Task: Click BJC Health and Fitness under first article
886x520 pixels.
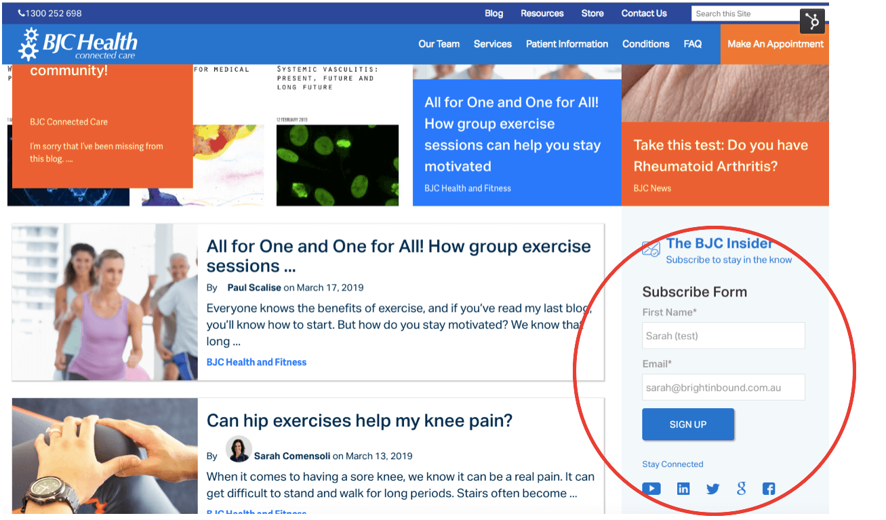Action: [x=256, y=362]
